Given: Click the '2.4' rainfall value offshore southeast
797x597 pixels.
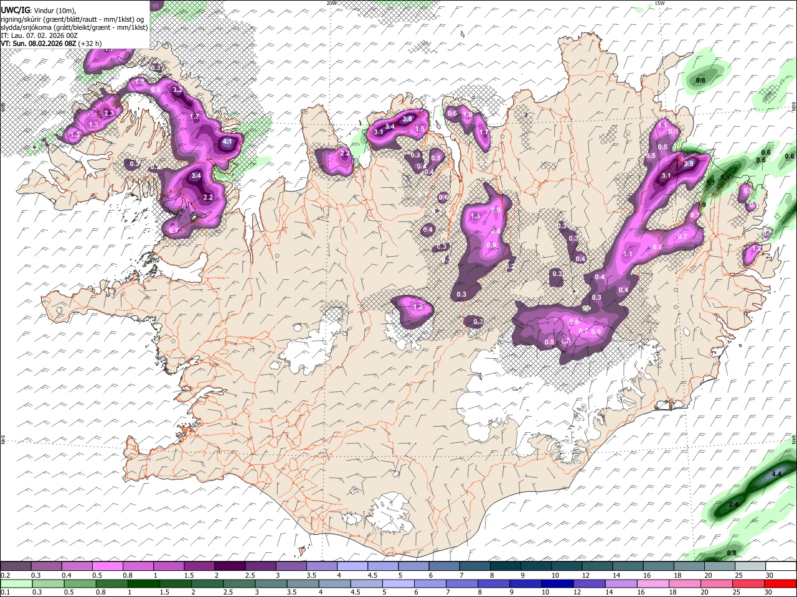Looking at the screenshot, I should point(733,504).
